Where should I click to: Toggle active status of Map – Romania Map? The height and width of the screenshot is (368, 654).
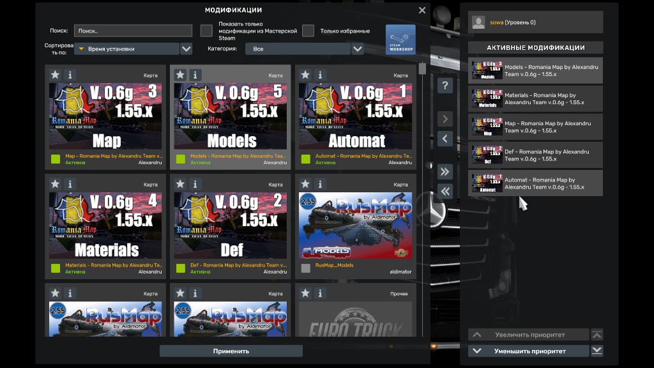click(56, 159)
